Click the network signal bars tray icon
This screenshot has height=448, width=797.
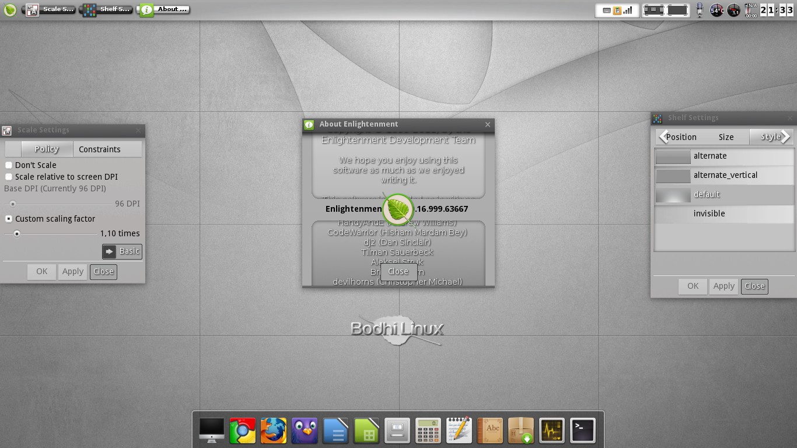pyautogui.click(x=628, y=10)
